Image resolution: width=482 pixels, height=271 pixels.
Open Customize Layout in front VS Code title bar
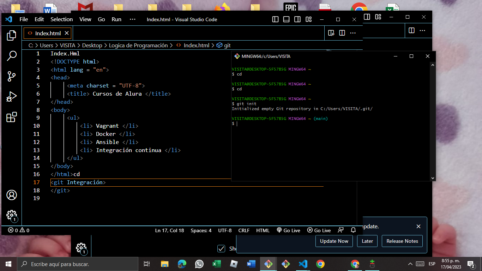309,19
